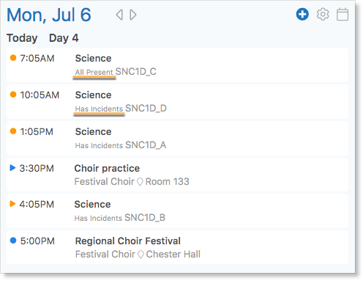Open Has Incidents link for SNC1D_D
Screen dimensions: 363x281
pyautogui.click(x=99, y=109)
